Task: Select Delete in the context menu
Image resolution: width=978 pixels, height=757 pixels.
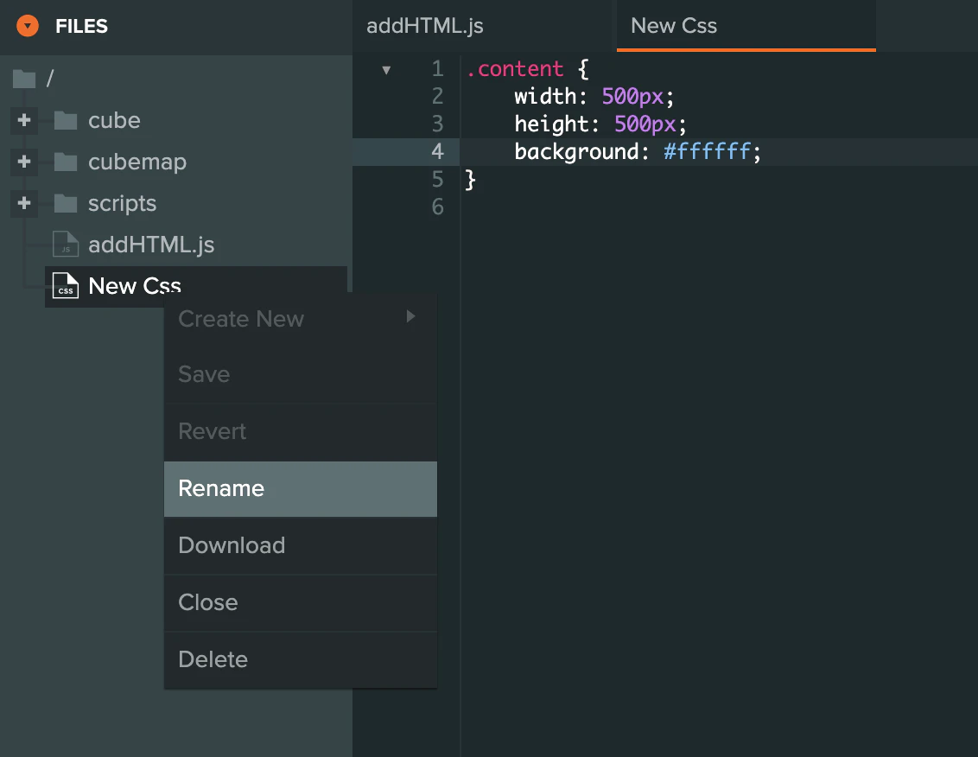Action: 213,659
